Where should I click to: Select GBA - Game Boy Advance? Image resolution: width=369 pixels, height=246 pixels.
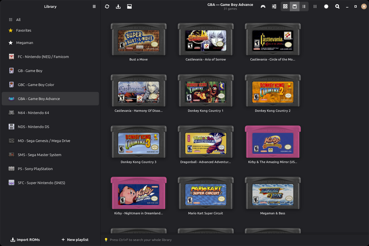tap(50, 99)
